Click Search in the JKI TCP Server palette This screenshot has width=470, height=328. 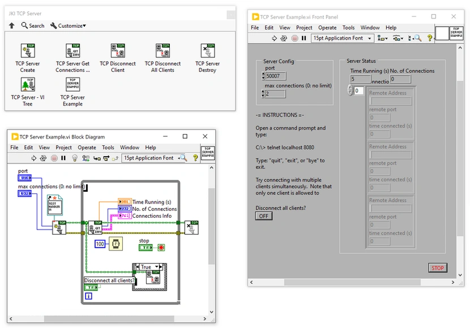[x=33, y=25]
